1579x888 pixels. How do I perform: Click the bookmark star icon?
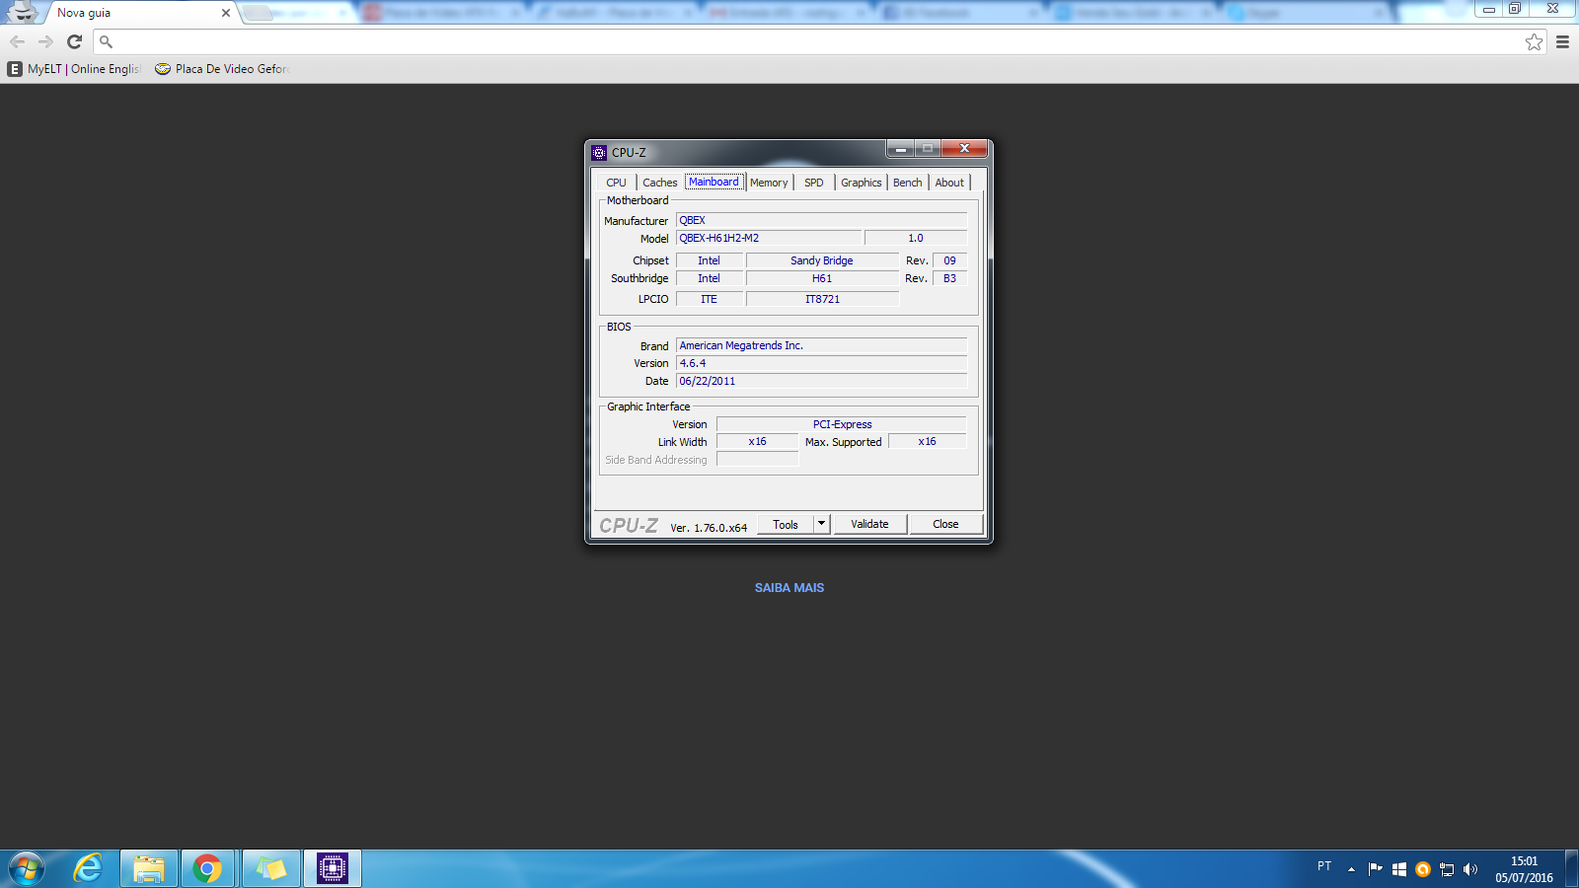(1534, 41)
